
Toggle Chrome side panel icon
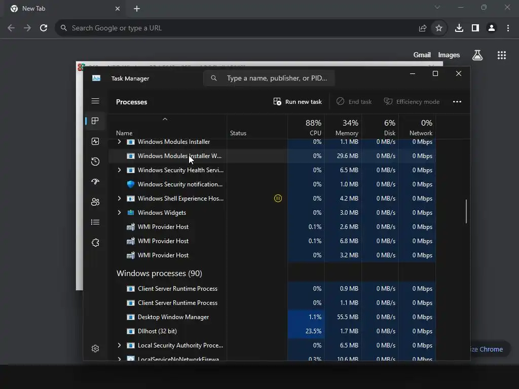pos(475,28)
